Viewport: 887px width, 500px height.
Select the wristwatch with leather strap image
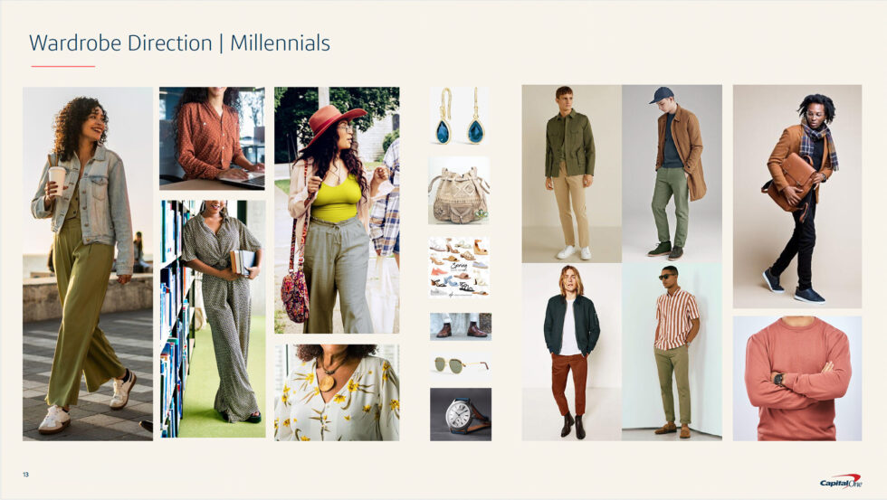tap(461, 414)
